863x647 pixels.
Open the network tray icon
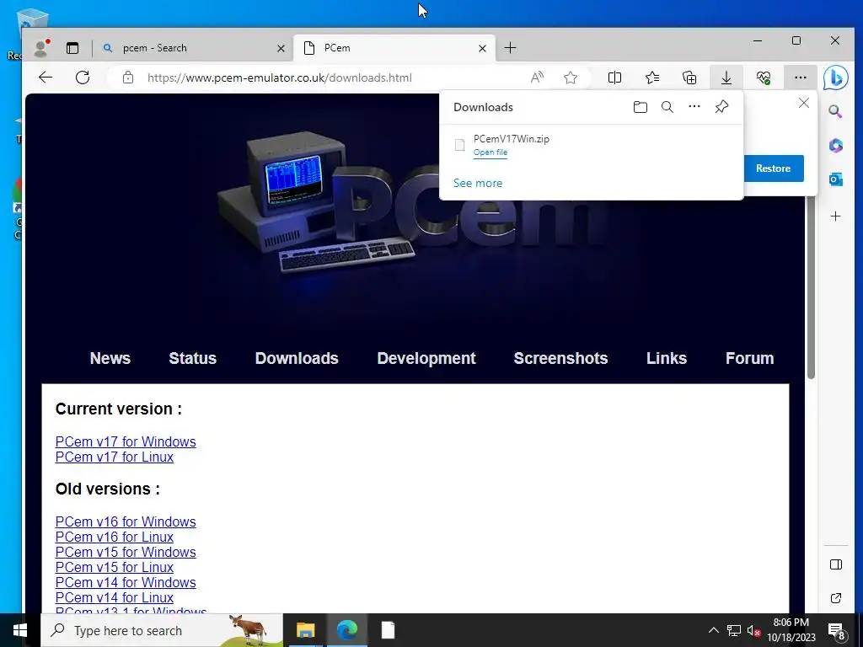[x=734, y=630]
